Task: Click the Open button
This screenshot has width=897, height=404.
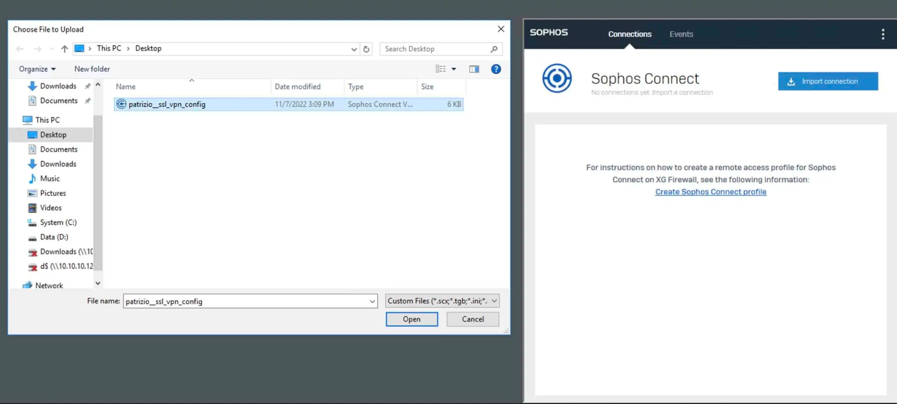Action: point(412,319)
